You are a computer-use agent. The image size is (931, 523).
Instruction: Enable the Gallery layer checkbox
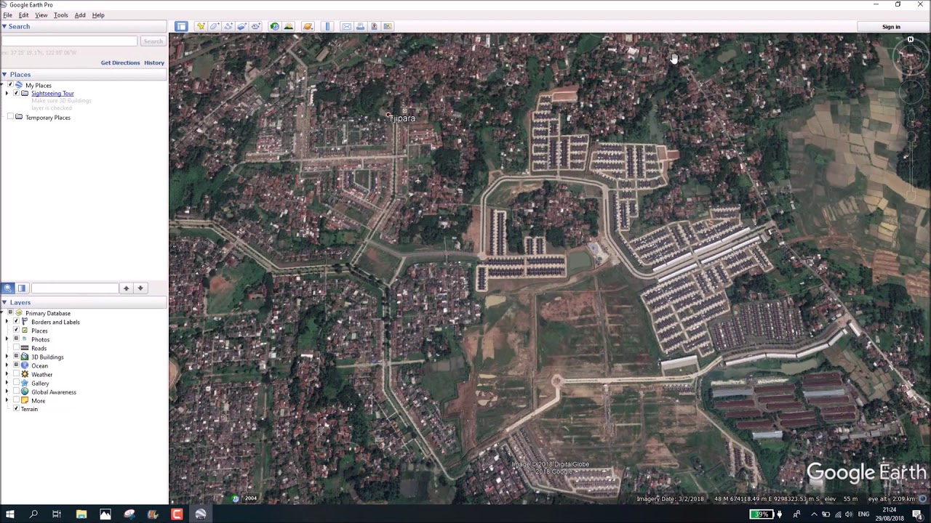pos(16,383)
